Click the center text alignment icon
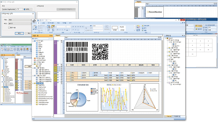 point(76,26)
